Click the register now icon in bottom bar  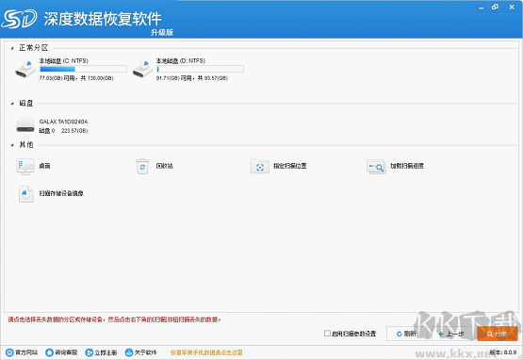(90, 352)
